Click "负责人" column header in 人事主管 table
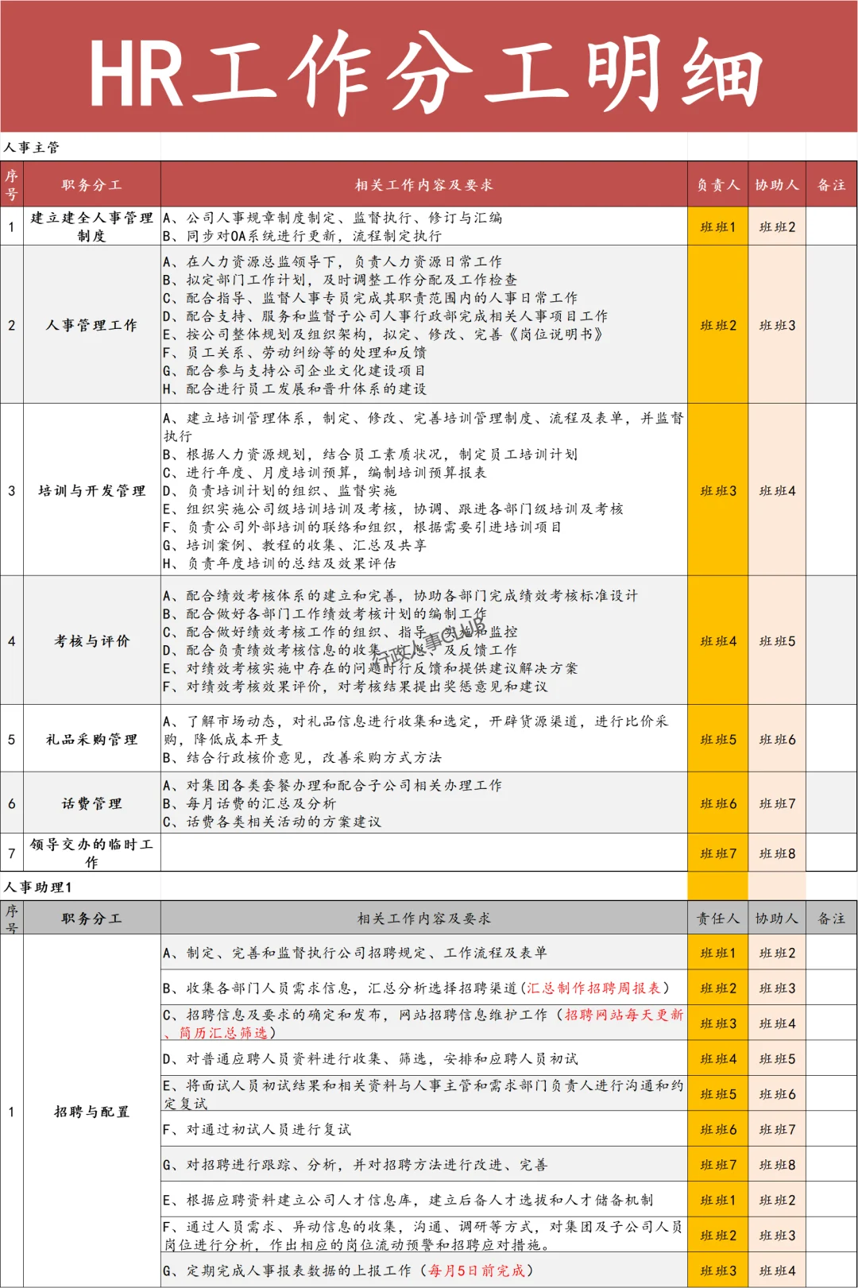 pyautogui.click(x=718, y=185)
